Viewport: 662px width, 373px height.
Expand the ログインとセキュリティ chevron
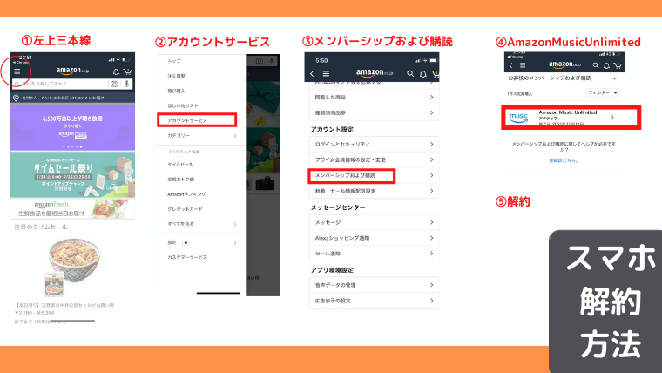tap(431, 144)
